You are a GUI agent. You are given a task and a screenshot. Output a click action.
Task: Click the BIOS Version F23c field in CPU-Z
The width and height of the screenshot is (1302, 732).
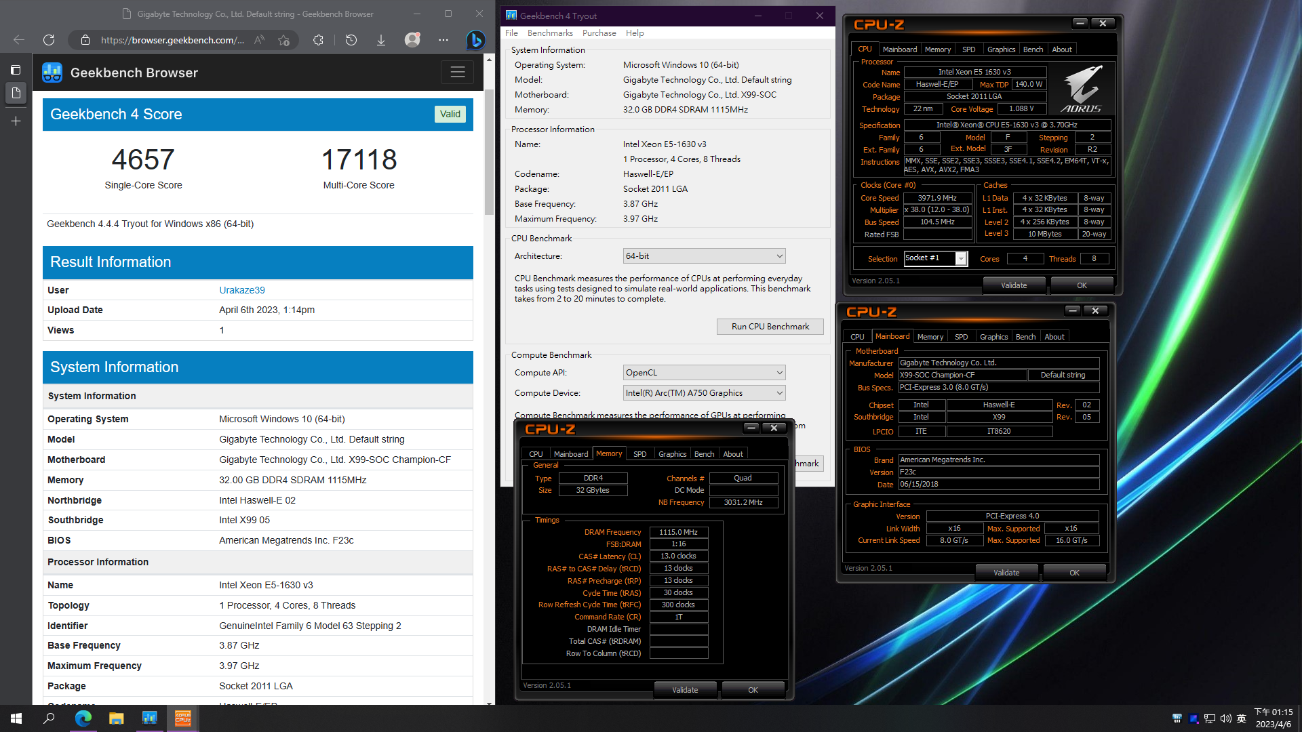click(998, 472)
